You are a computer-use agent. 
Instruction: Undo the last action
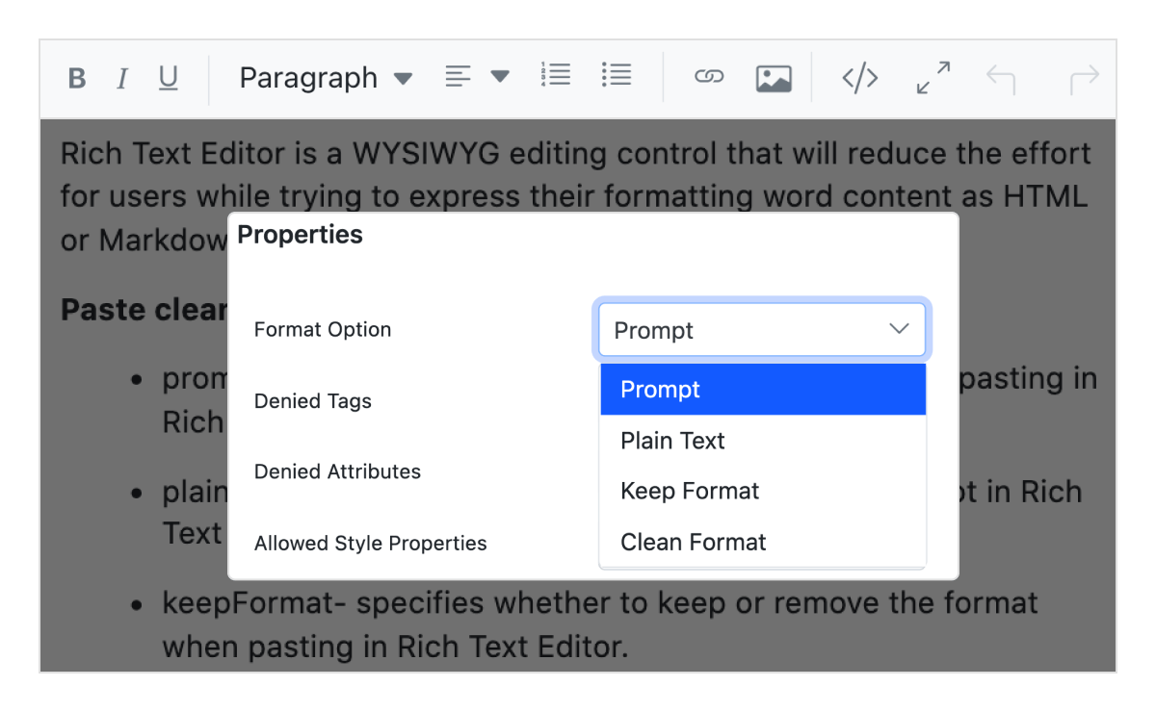click(1001, 79)
